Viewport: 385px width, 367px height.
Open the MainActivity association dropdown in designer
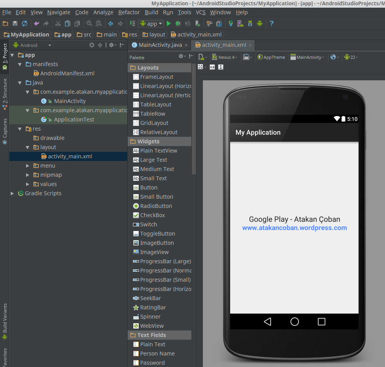point(307,57)
